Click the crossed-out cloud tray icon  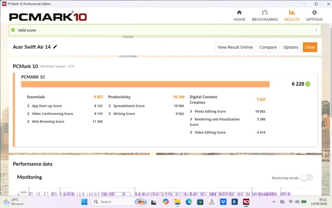[x=282, y=202]
